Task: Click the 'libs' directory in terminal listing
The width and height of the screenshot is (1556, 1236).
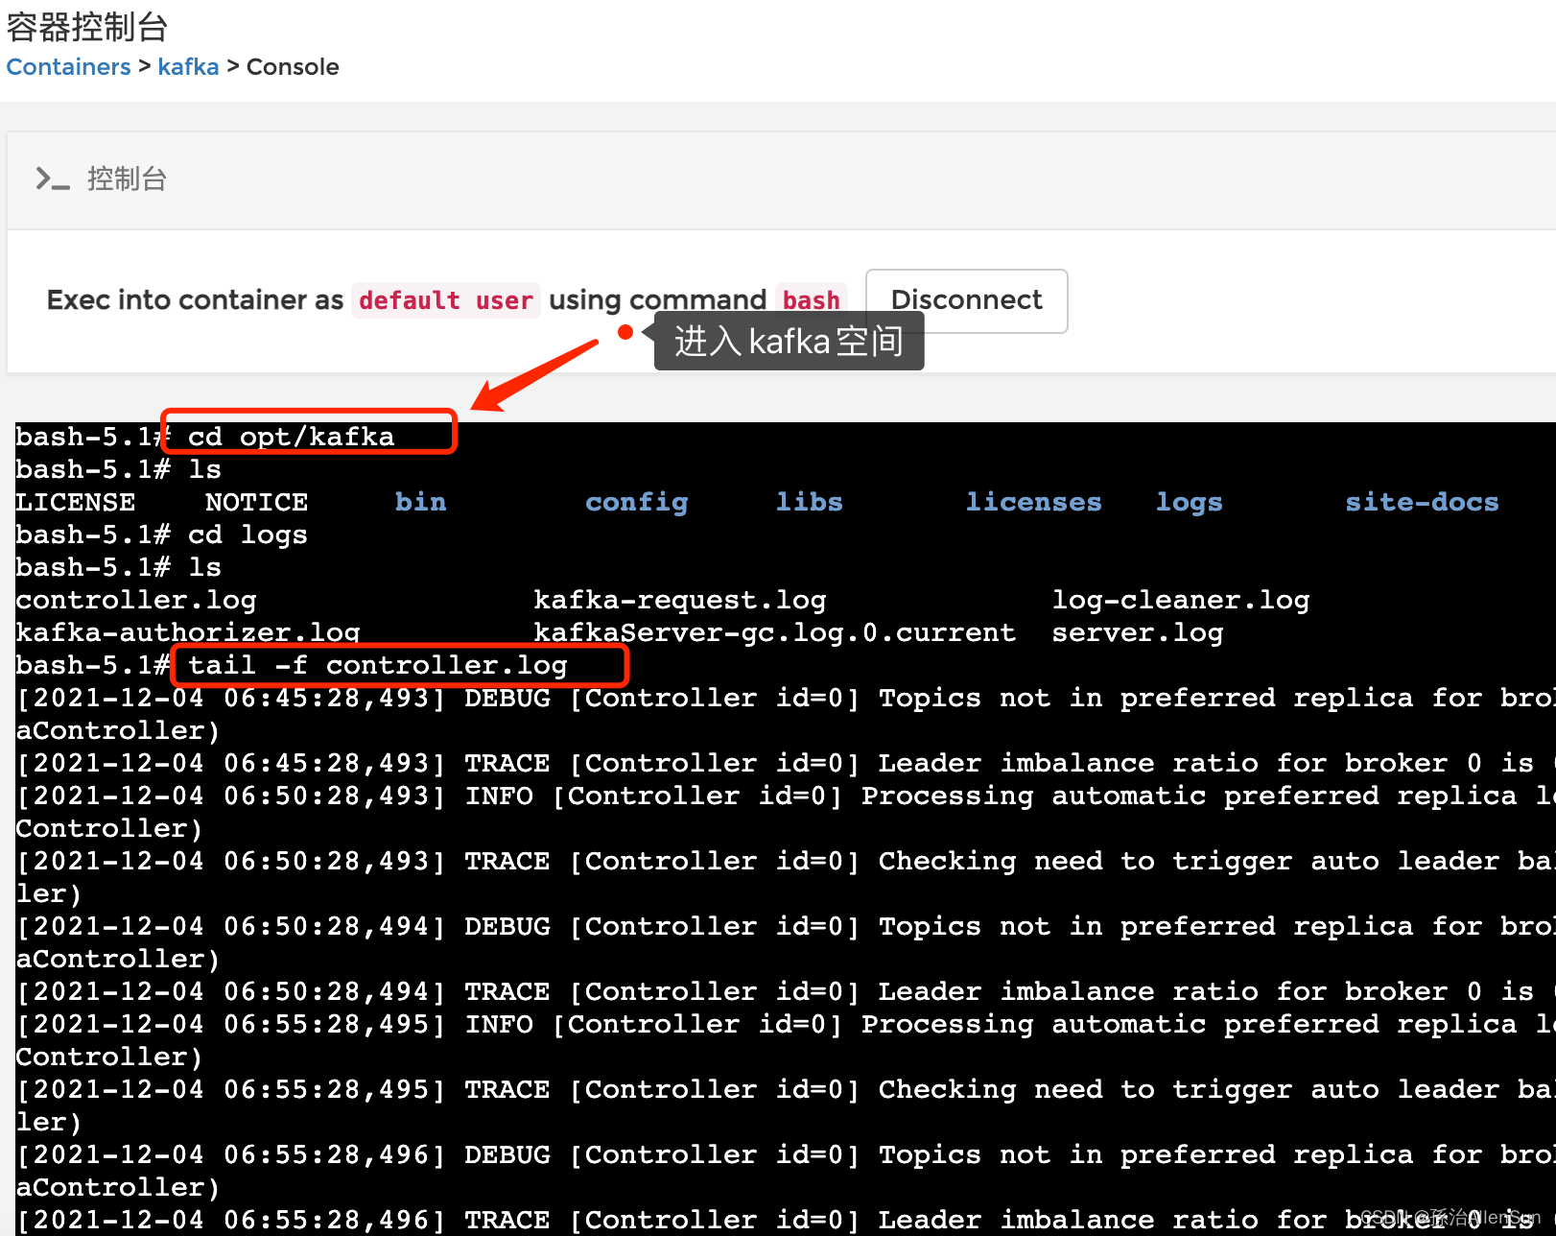Action: coord(809,502)
